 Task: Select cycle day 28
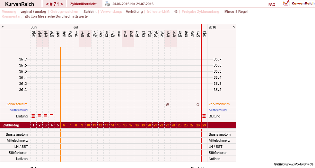click(198, 125)
